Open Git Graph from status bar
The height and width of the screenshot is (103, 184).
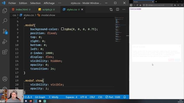40,97
